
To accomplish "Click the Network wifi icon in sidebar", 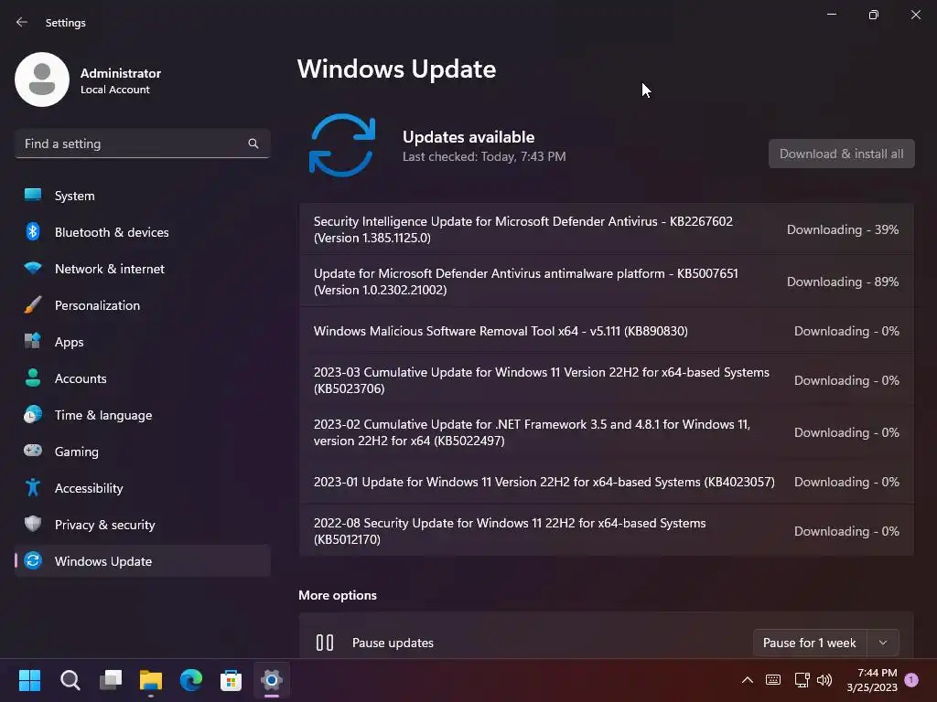I will (33, 268).
